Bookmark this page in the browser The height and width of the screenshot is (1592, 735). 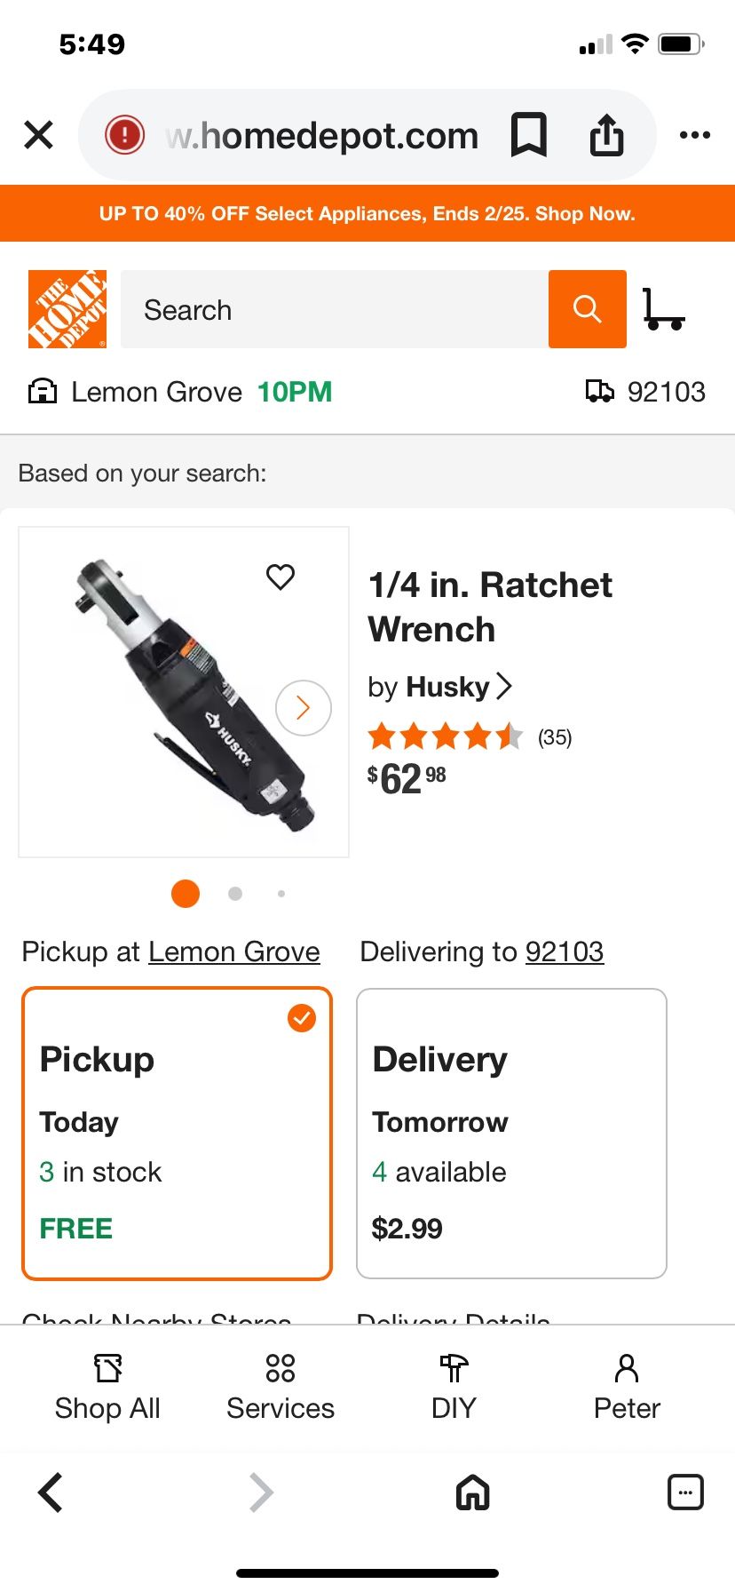[528, 136]
